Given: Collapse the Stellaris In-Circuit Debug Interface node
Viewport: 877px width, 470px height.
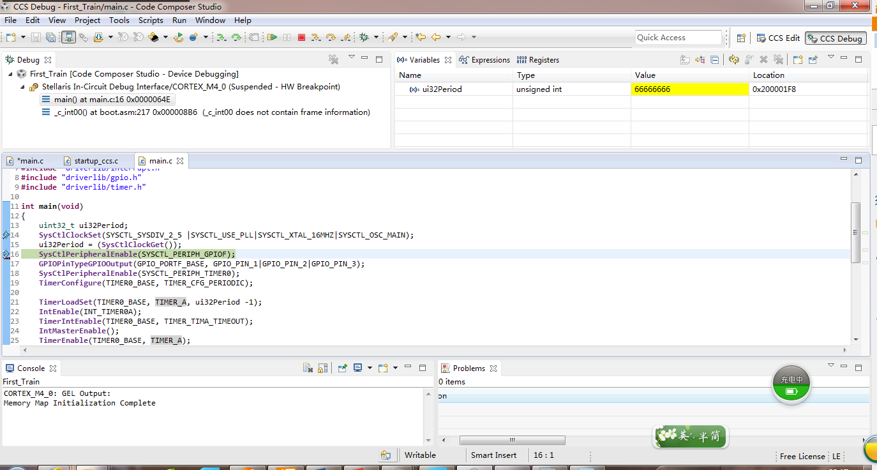Looking at the screenshot, I should click(x=23, y=87).
